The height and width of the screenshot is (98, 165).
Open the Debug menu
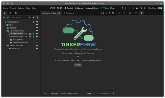pyautogui.click(x=21, y=8)
